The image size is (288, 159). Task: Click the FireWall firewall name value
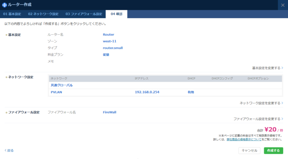(109, 112)
